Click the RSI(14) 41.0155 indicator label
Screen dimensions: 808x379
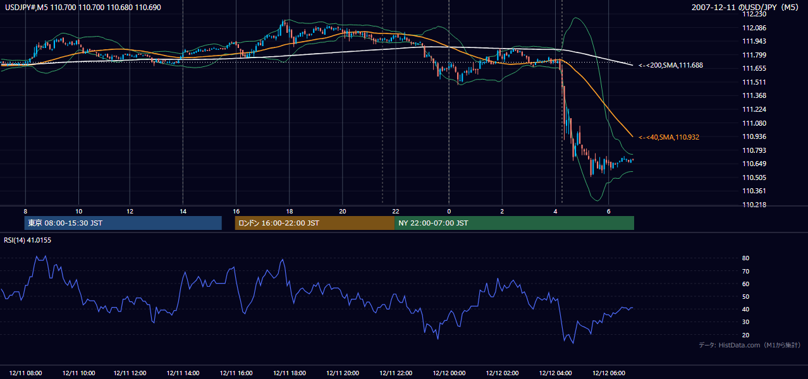[x=27, y=240]
